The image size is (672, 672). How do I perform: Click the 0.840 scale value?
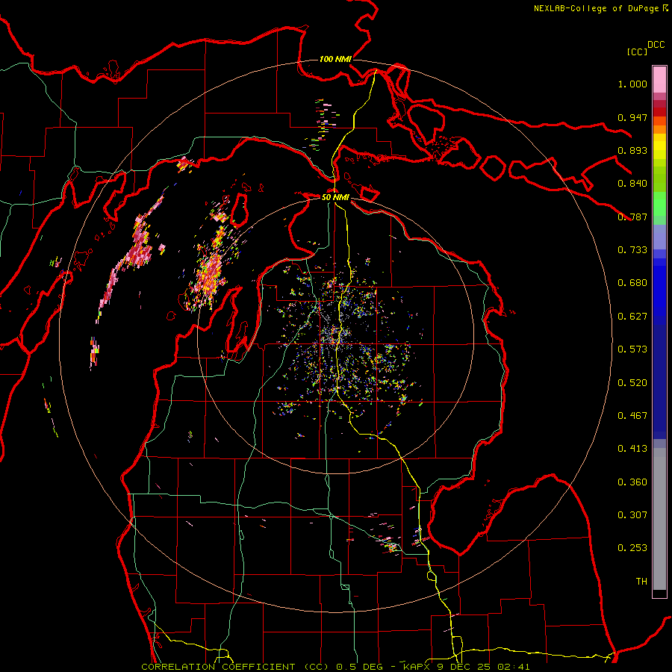coord(632,184)
